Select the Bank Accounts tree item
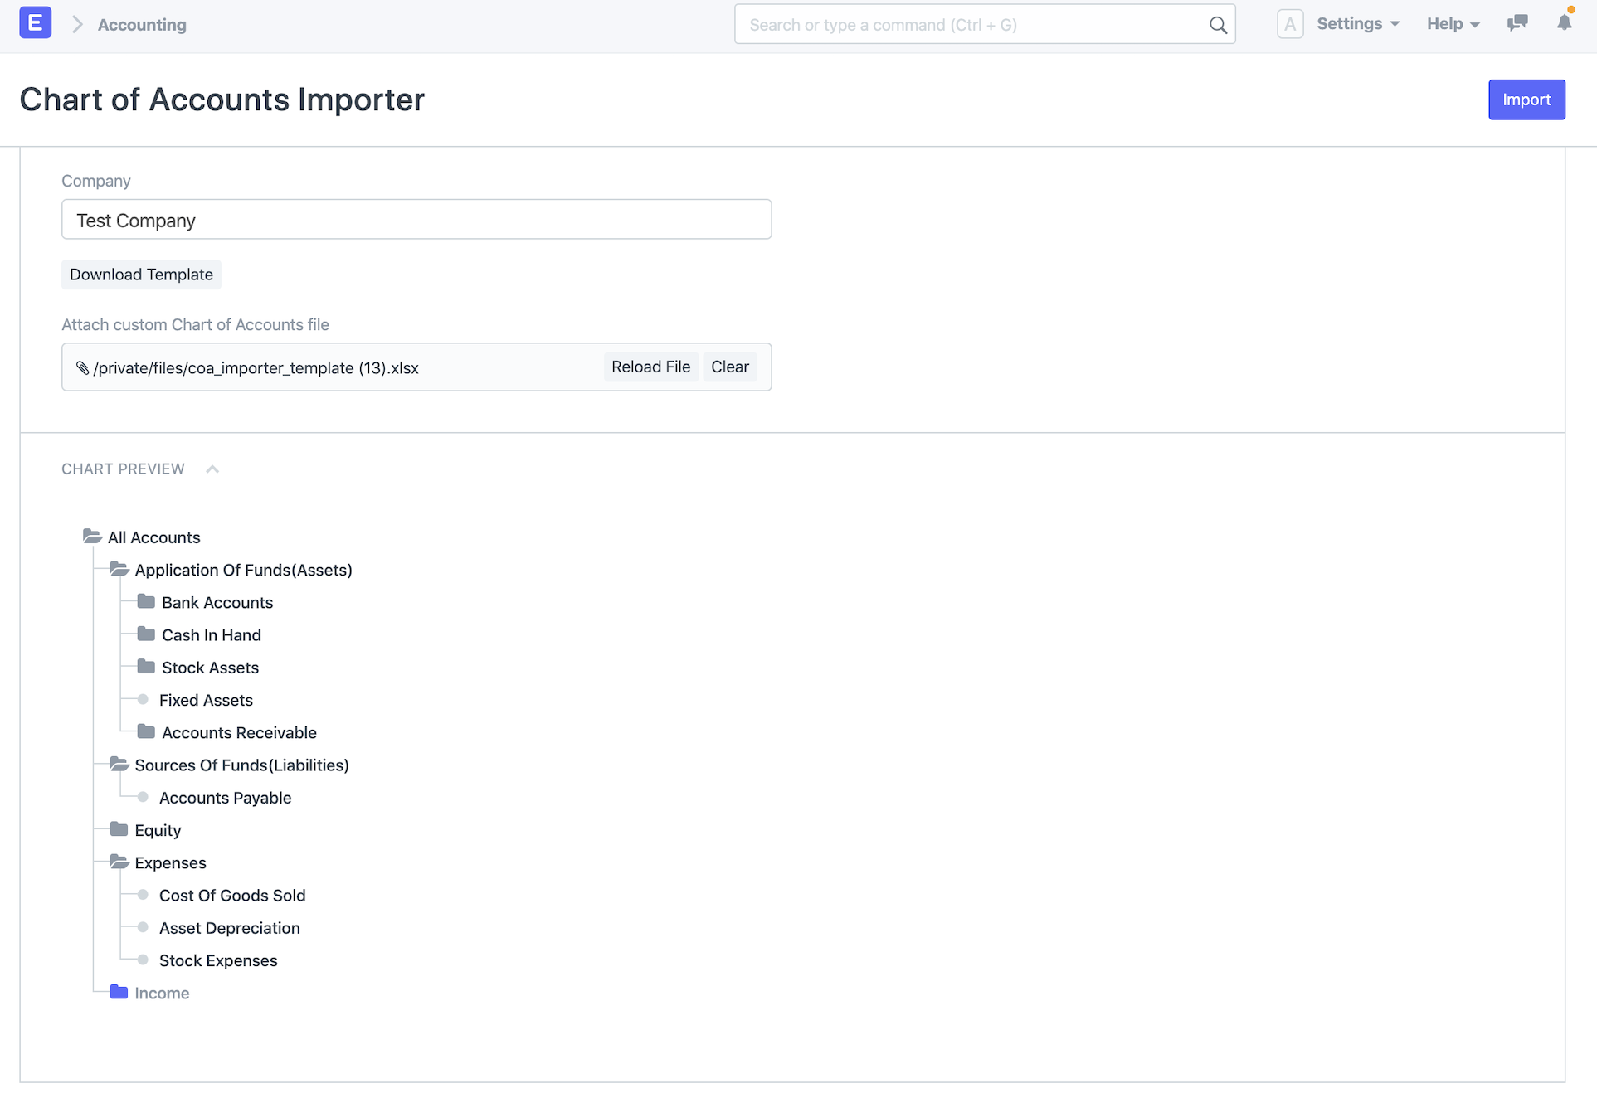 217,602
